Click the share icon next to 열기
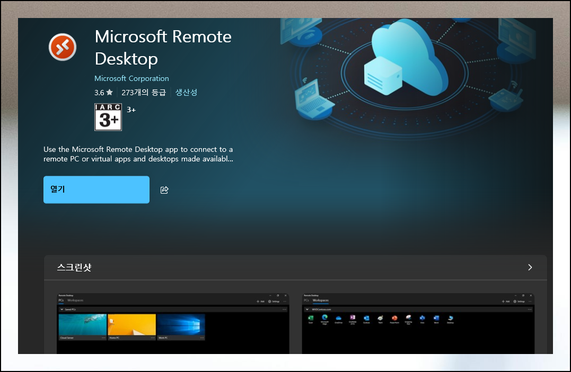Viewport: 571px width, 372px height. click(x=164, y=190)
